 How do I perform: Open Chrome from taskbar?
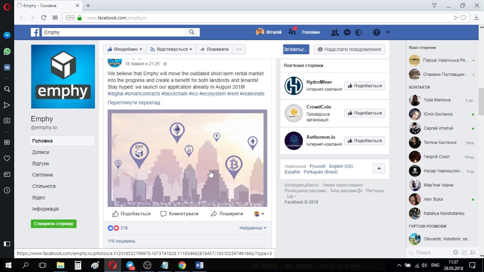(x=182, y=265)
